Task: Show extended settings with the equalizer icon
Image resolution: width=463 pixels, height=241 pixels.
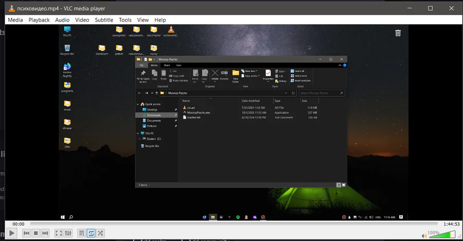Action: 68,233
